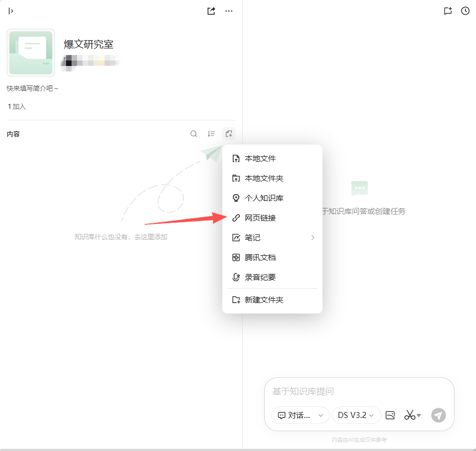This screenshot has width=476, height=451.
Task: Open the three-dot more options menu
Action: (x=229, y=11)
